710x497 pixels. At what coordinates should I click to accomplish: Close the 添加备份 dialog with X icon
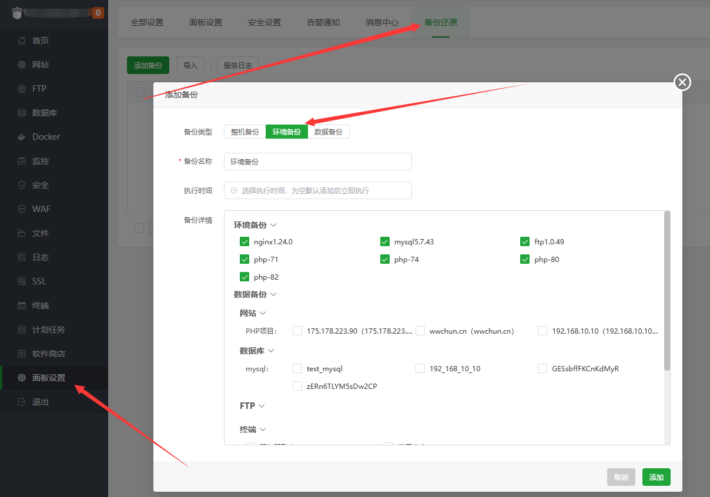click(682, 82)
